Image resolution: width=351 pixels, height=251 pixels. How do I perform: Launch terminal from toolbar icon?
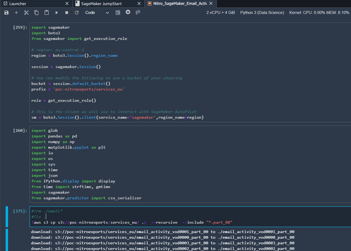point(118,13)
